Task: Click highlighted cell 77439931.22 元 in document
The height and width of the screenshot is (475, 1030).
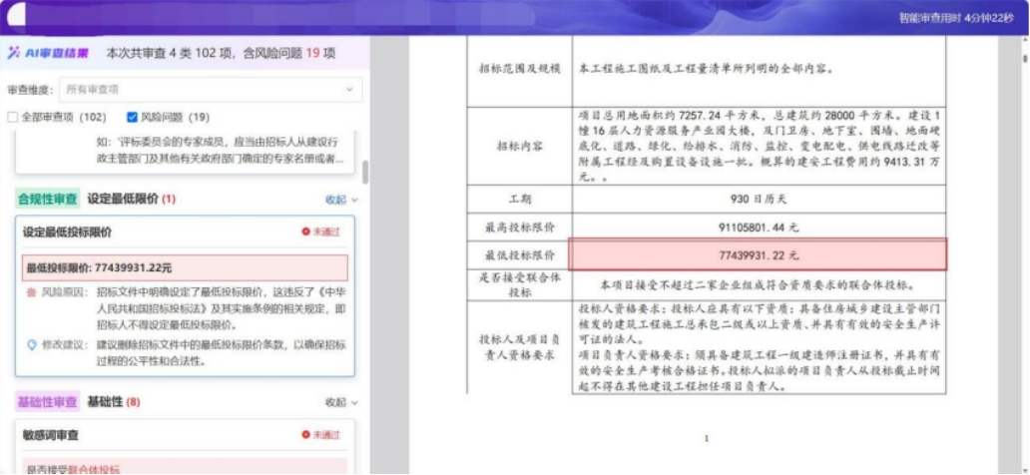Action: coord(759,254)
